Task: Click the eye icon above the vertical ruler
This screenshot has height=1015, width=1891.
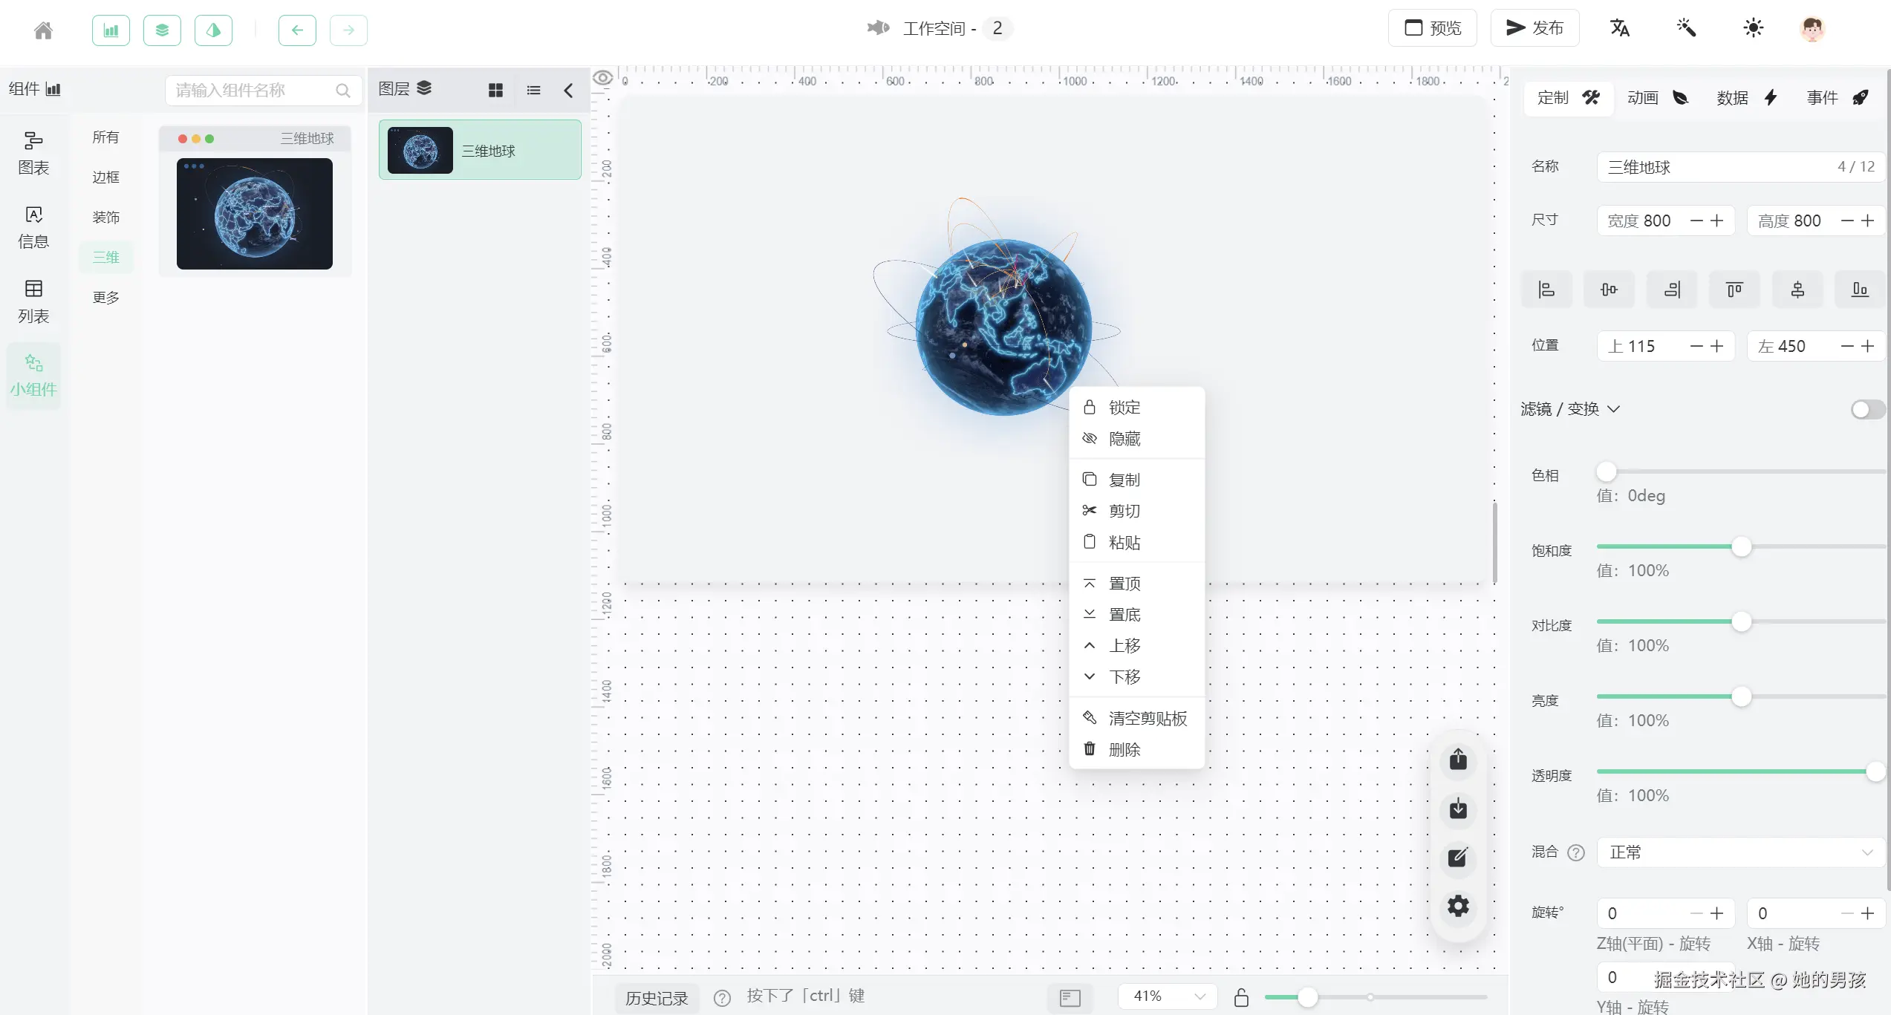Action: 602,77
